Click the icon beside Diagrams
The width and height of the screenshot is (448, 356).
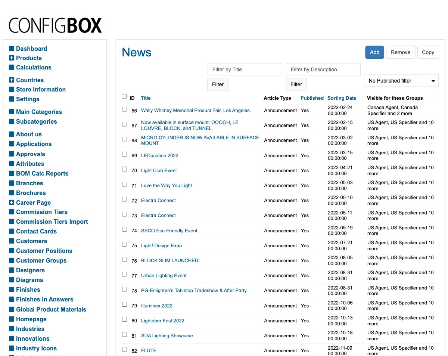(x=12, y=280)
